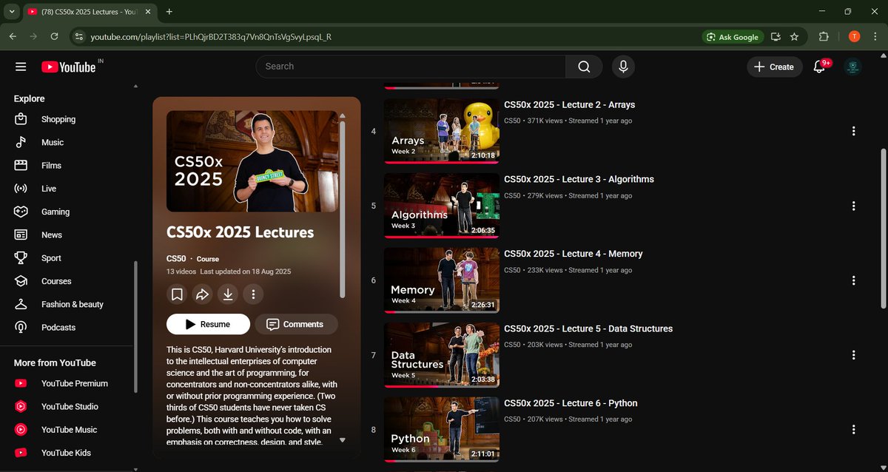Select the CS50x 2025 Lectures browser tab

(x=90, y=12)
